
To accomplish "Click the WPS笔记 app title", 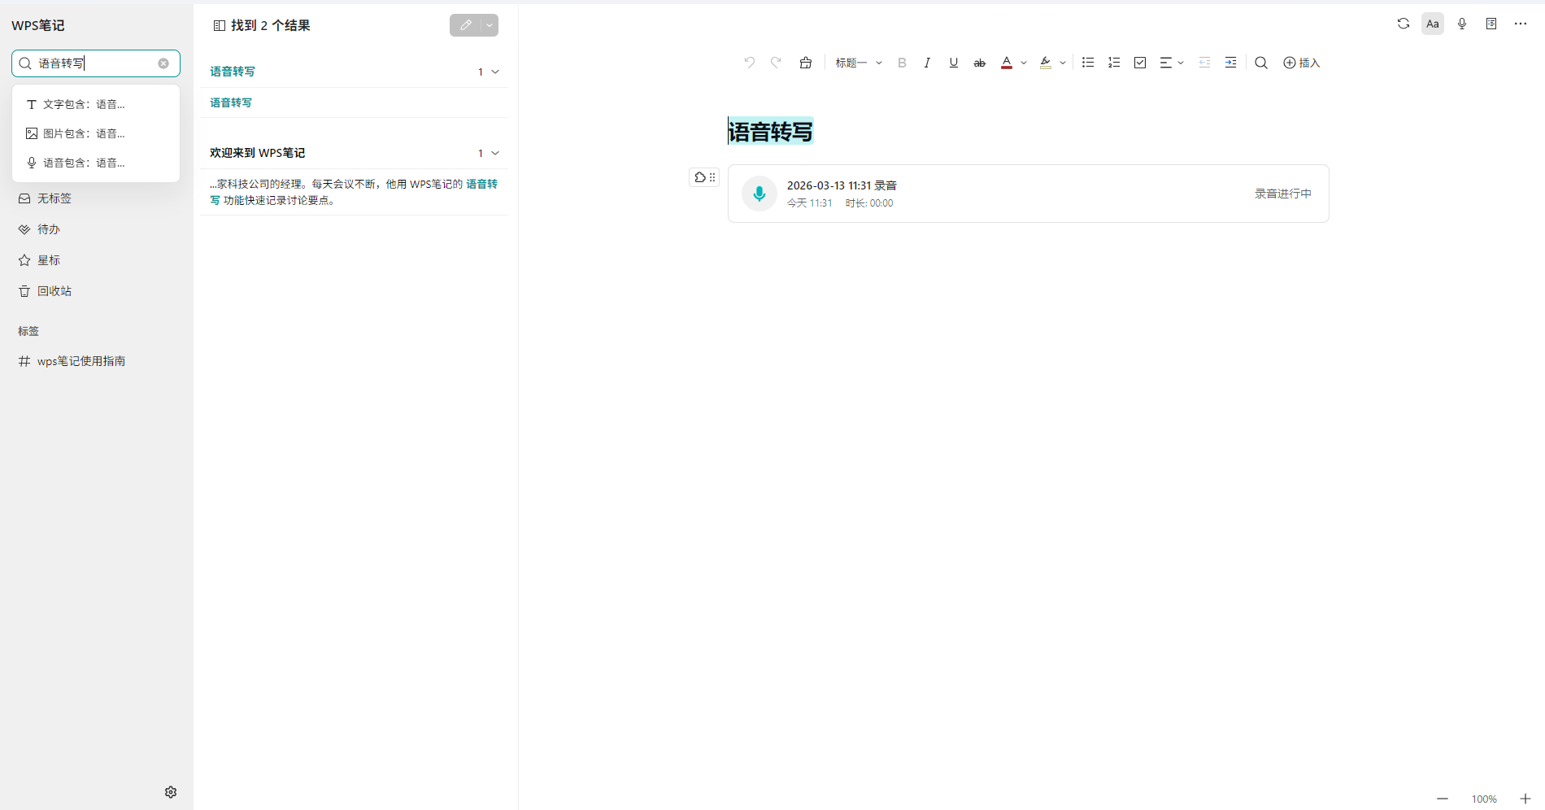I will click(38, 25).
